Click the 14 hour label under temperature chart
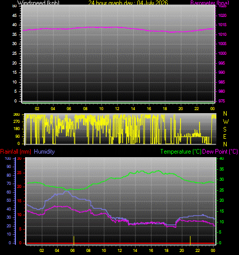The image size is (239, 255). (135, 250)
